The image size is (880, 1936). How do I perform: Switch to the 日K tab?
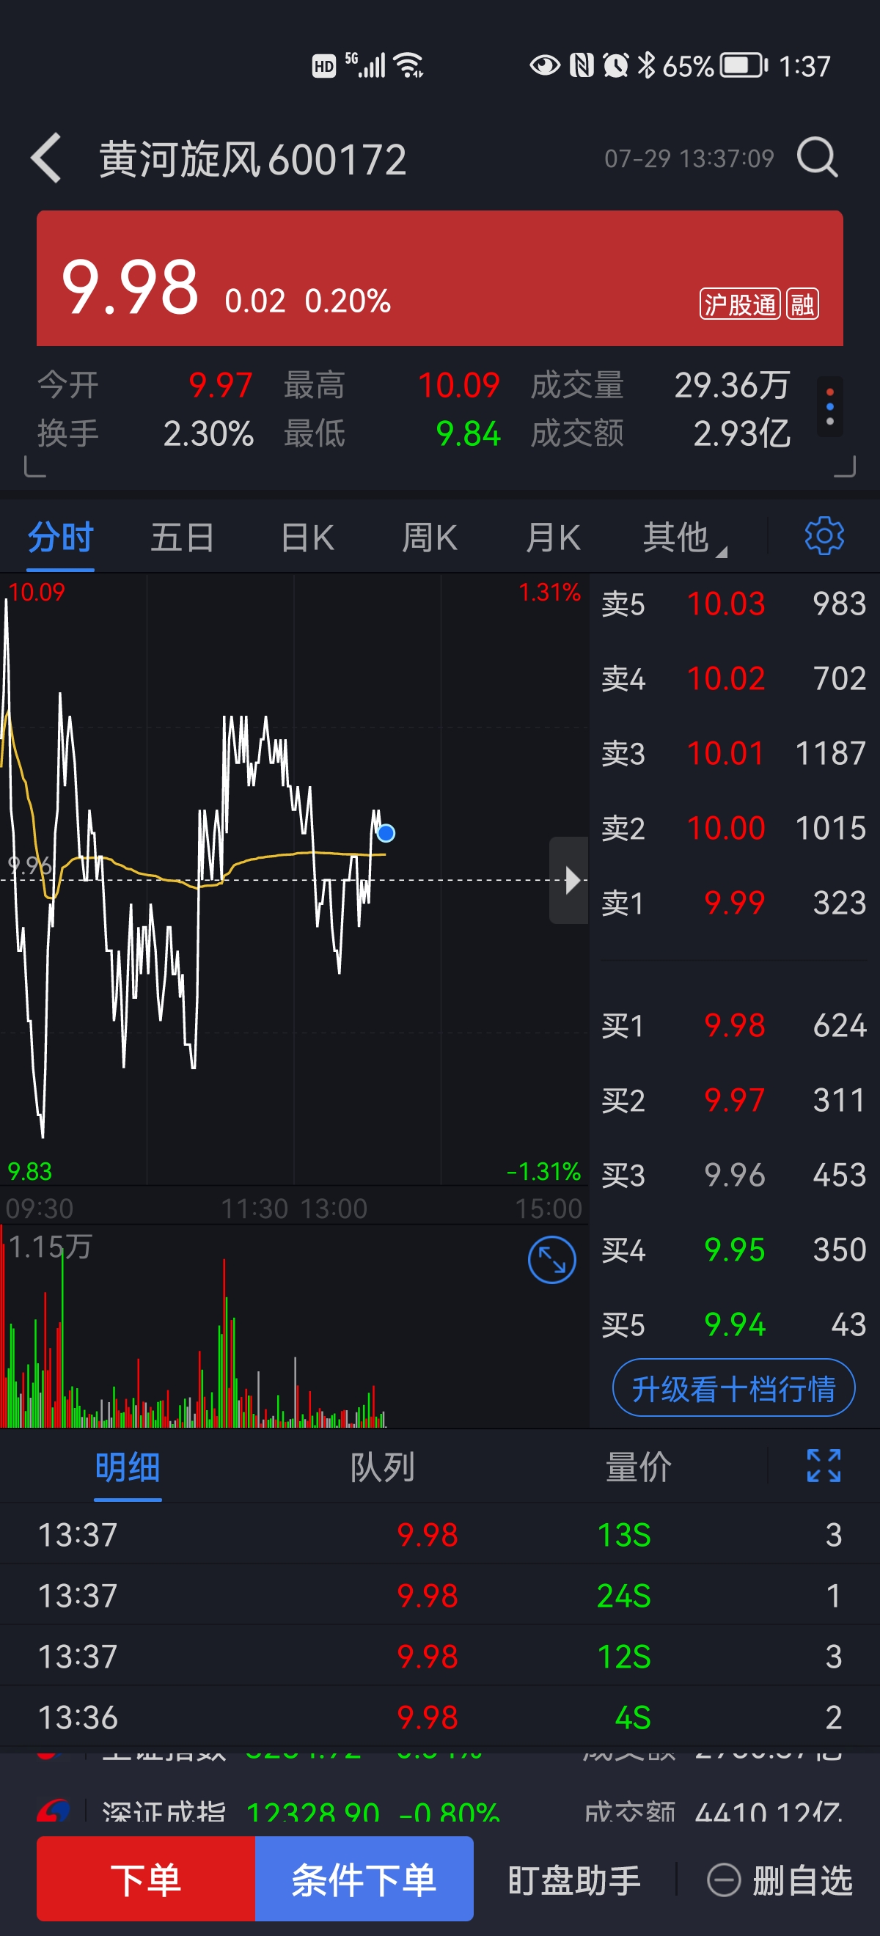[307, 538]
